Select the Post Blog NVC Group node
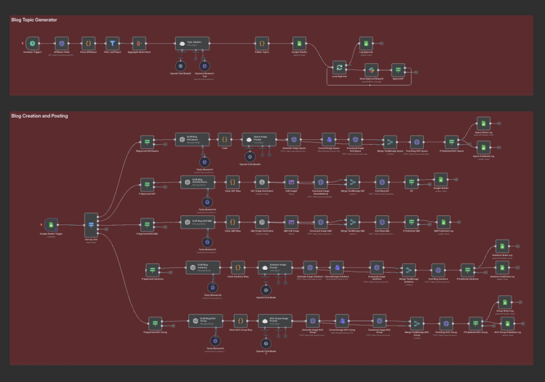Image resolution: width=545 pixels, height=382 pixels. click(446, 323)
